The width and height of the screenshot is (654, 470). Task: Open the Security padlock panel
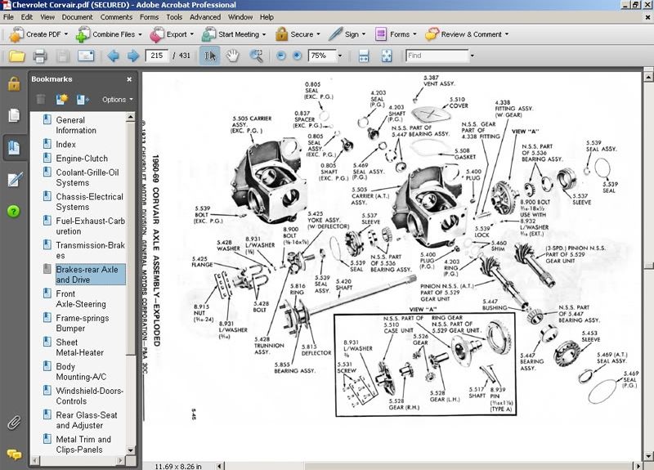[14, 84]
